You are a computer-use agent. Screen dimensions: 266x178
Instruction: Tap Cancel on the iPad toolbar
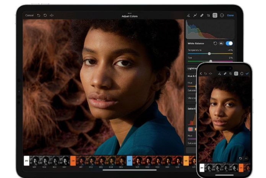click(29, 15)
